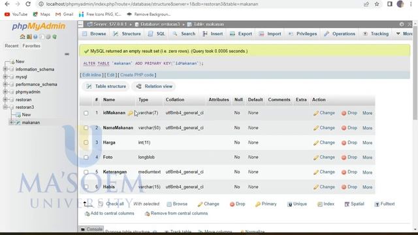This screenshot has height=235, width=418.
Task: Select the makanan table in tree
Action: [31, 123]
